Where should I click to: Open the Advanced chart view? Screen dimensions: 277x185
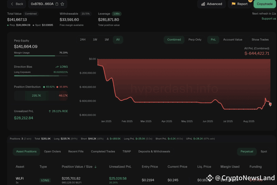coord(212,4)
